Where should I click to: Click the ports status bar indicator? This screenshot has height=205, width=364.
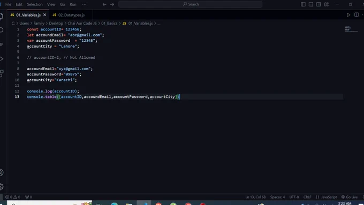pyautogui.click(x=28, y=197)
